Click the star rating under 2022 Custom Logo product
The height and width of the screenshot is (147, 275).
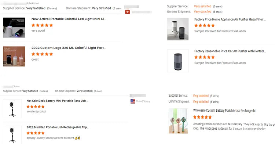point(42,54)
